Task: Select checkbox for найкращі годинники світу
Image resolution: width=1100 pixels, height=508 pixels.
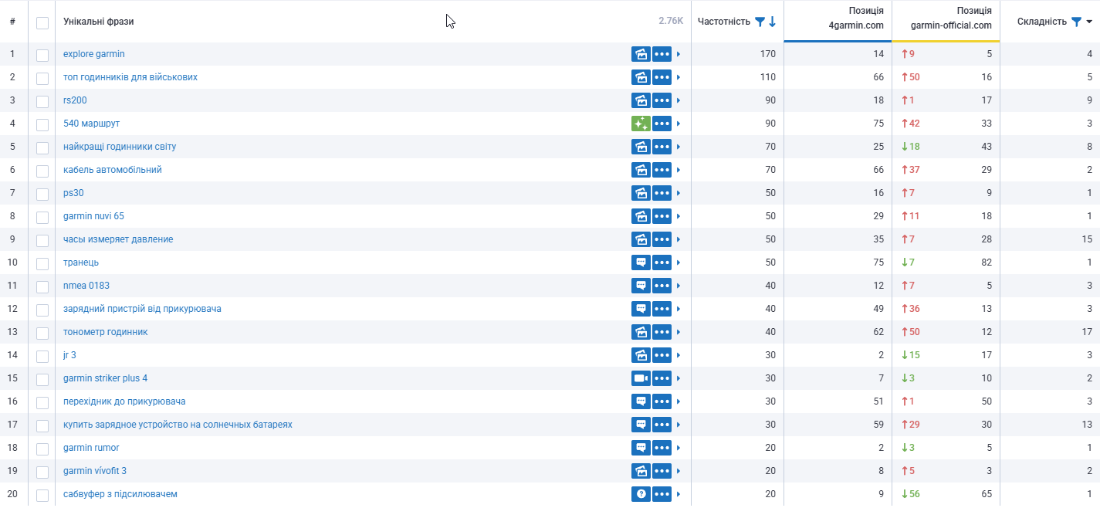Action: (x=42, y=147)
